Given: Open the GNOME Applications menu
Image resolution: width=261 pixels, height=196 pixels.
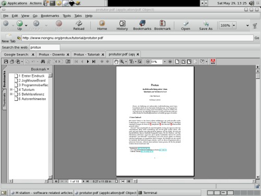Looking at the screenshot, I should [x=15, y=3].
